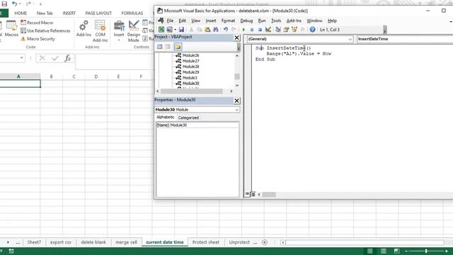
Task: Open the VBA File menu
Action: tap(170, 21)
